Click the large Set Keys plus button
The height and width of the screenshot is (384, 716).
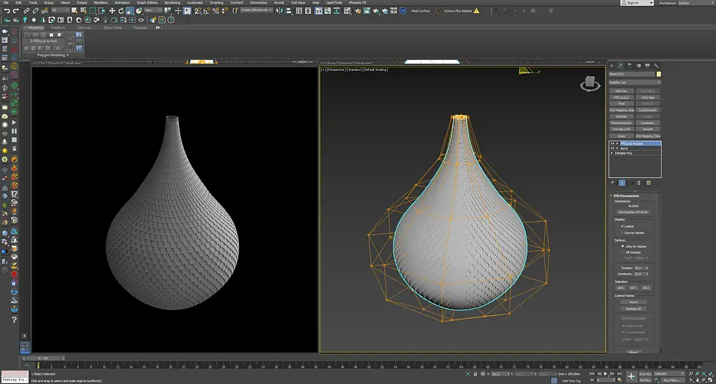click(631, 377)
